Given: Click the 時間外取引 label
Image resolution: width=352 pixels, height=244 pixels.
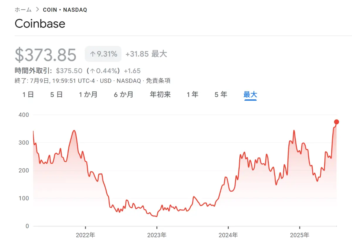Looking at the screenshot, I should 33,71.
